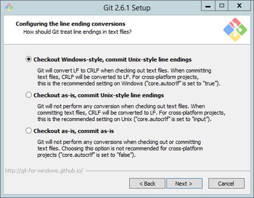Minimize the Git Setup window
Viewport: 254px width, 198px height.
pos(206,6)
